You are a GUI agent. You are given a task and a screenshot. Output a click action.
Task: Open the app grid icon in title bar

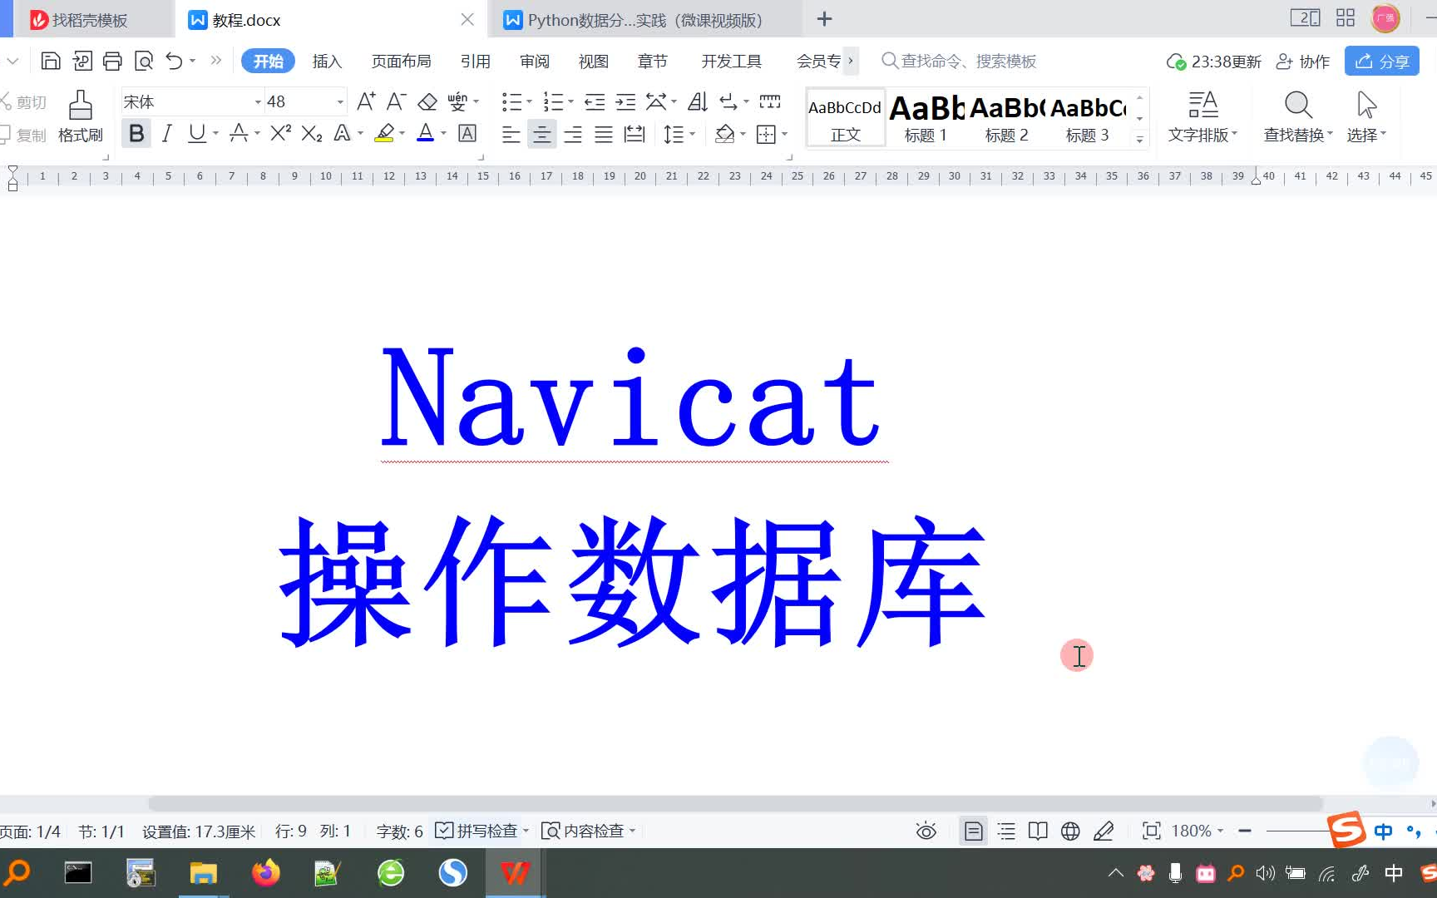click(1346, 18)
